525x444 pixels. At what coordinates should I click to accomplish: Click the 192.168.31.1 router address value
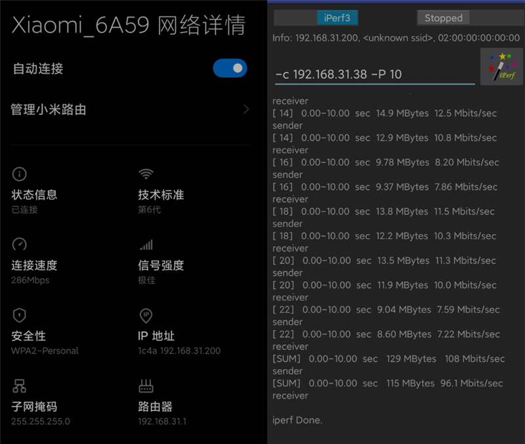pyautogui.click(x=162, y=421)
